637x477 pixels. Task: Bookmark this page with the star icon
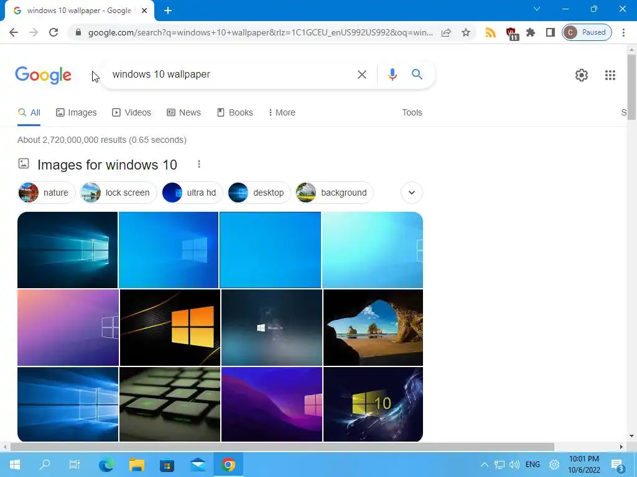click(x=465, y=32)
